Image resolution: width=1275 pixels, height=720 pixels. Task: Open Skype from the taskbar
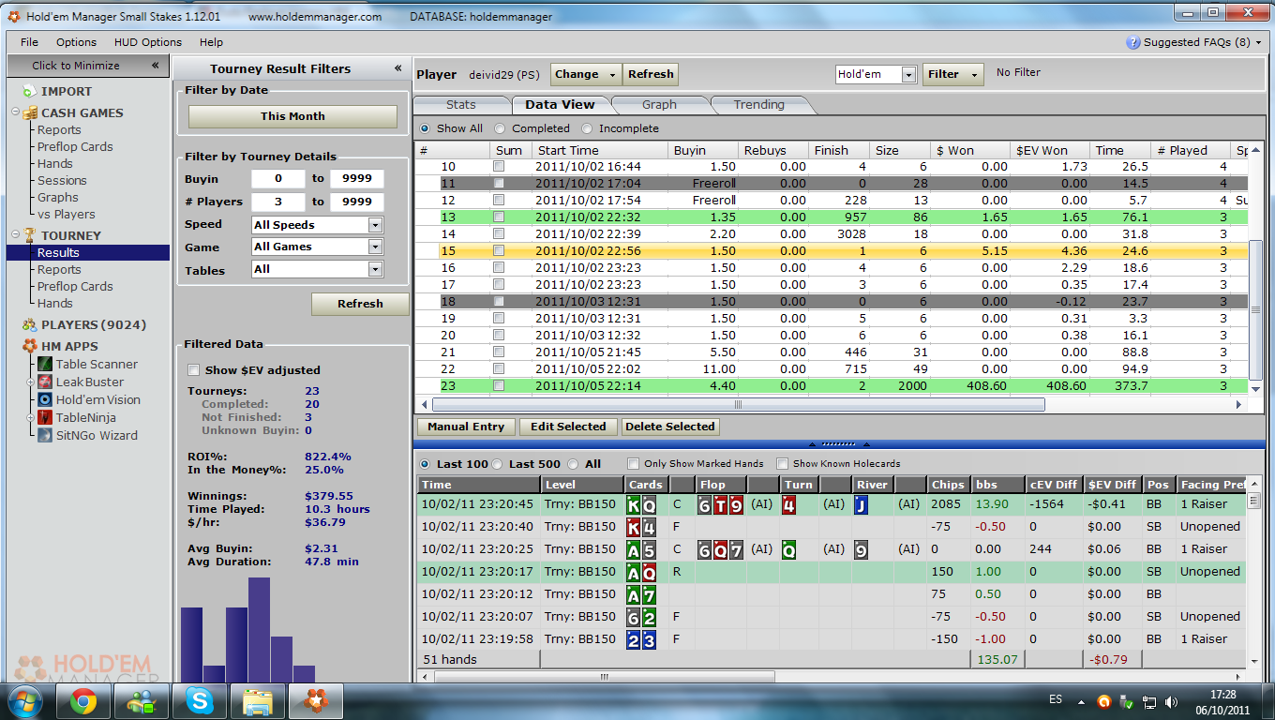click(200, 701)
